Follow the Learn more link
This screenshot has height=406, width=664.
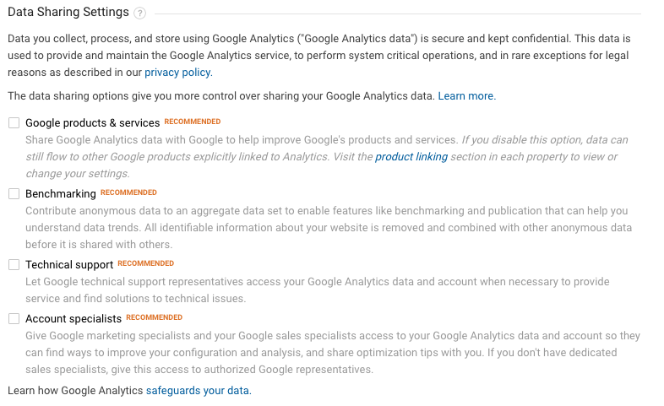tap(465, 96)
